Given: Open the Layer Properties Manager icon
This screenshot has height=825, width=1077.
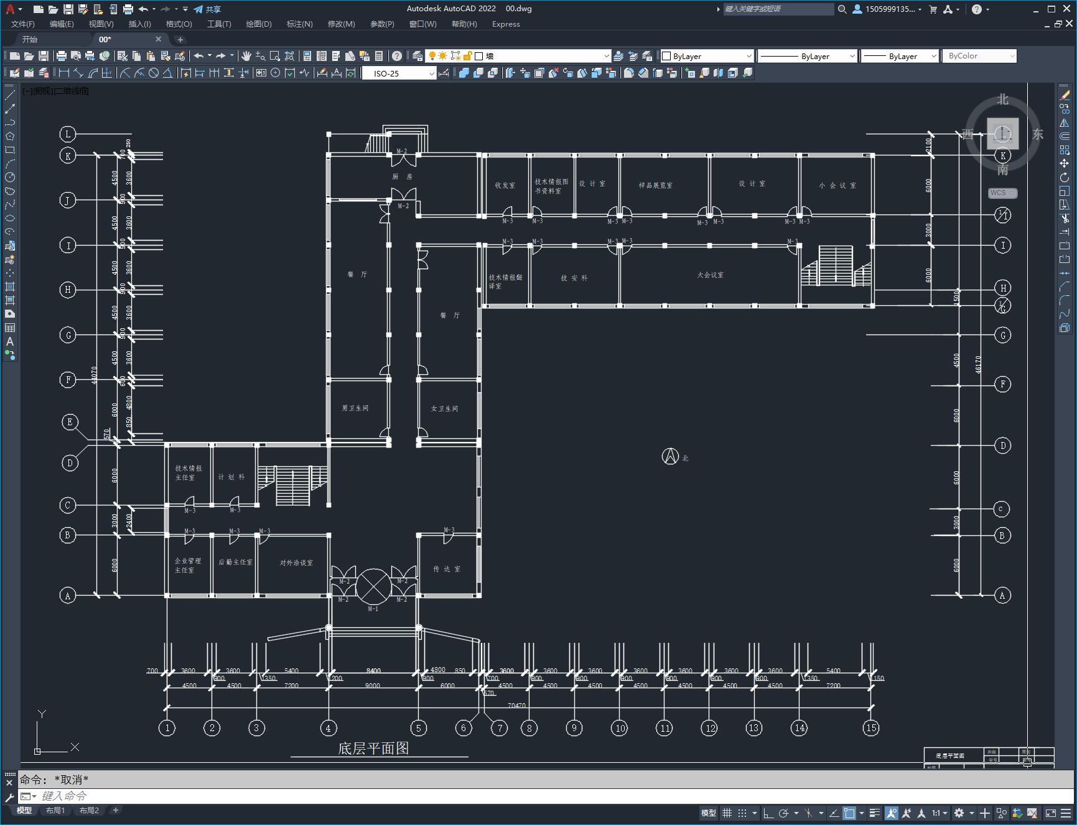Looking at the screenshot, I should [x=417, y=56].
